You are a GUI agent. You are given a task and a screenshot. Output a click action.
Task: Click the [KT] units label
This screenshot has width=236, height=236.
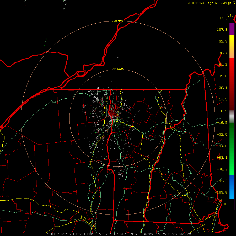click(x=224, y=18)
